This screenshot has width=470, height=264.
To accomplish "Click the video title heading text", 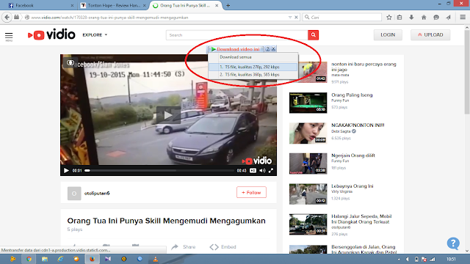I will (167, 221).
